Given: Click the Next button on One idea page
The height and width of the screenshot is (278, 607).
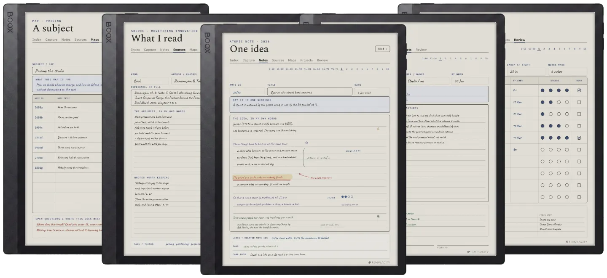Looking at the screenshot, I should [x=382, y=49].
